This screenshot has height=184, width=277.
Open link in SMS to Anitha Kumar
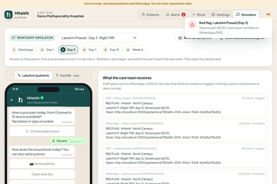(x=168, y=163)
